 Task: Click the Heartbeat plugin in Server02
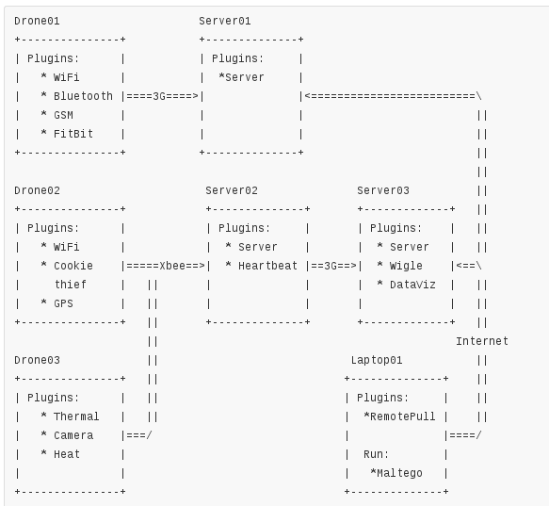pyautogui.click(x=267, y=266)
